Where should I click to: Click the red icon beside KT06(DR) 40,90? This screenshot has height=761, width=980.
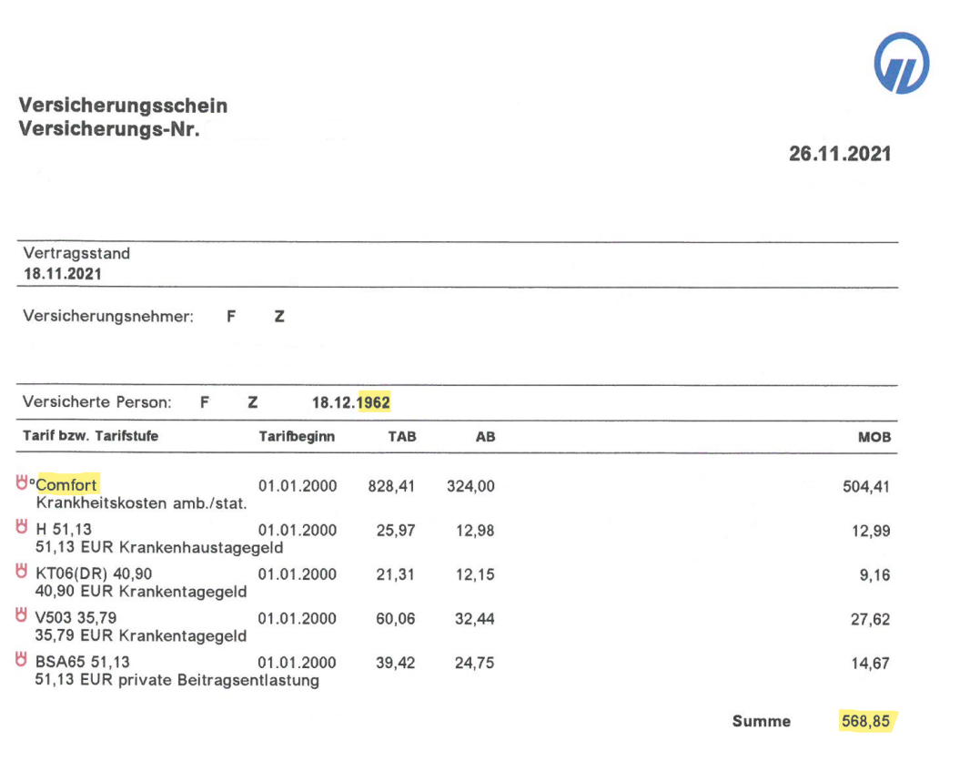pyautogui.click(x=22, y=573)
